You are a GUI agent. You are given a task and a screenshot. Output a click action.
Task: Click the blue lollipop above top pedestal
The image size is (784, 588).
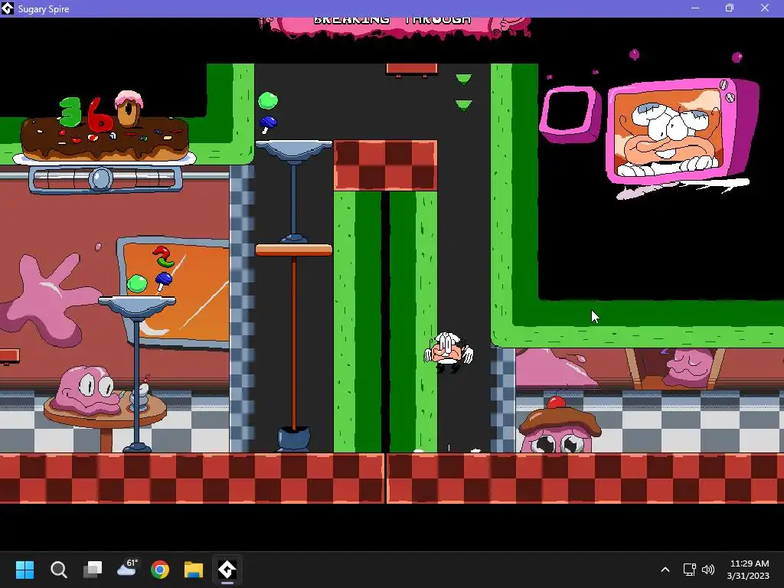click(267, 124)
